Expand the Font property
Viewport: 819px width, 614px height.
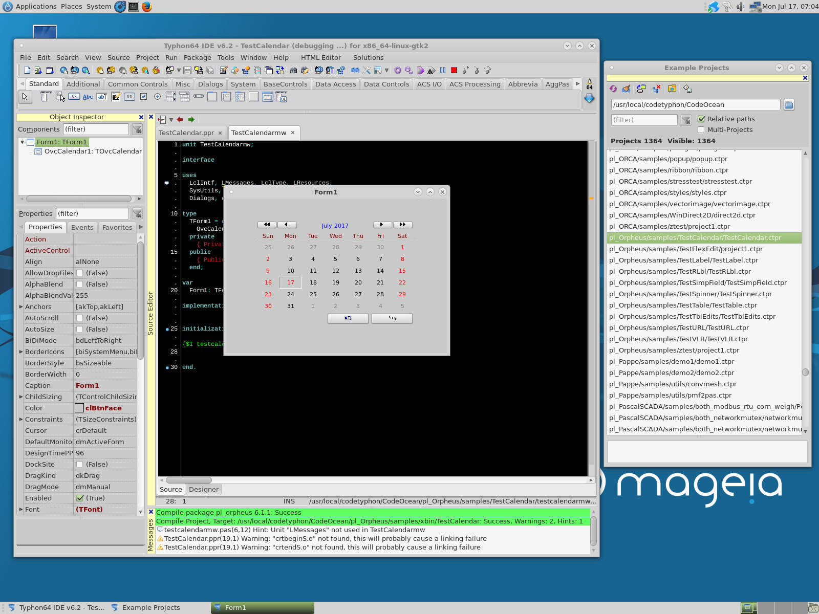click(x=21, y=510)
